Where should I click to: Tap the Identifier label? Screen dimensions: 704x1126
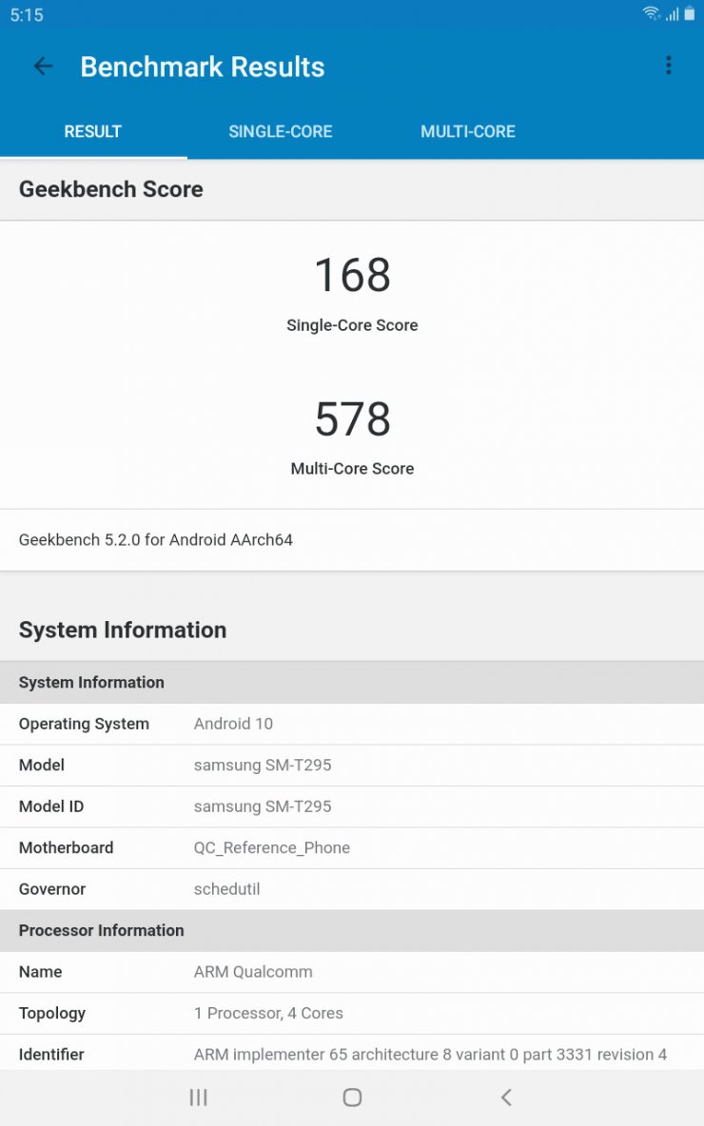pyautogui.click(x=51, y=1054)
